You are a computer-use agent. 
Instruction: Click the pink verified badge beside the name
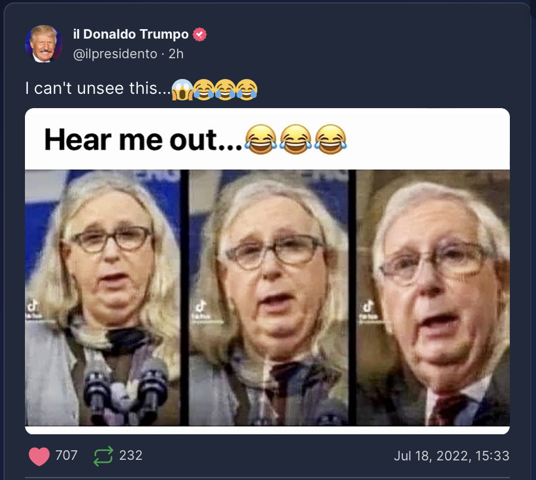(200, 34)
